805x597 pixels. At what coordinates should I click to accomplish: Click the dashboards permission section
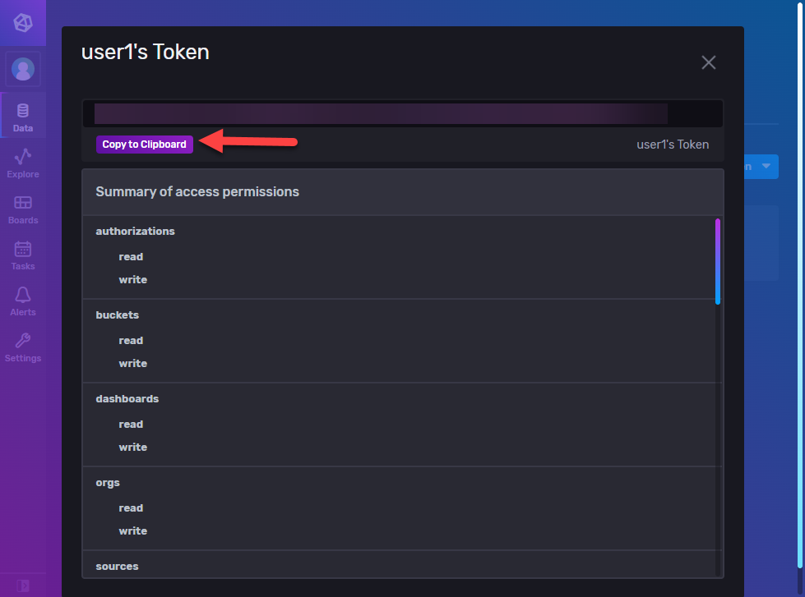[x=127, y=398]
